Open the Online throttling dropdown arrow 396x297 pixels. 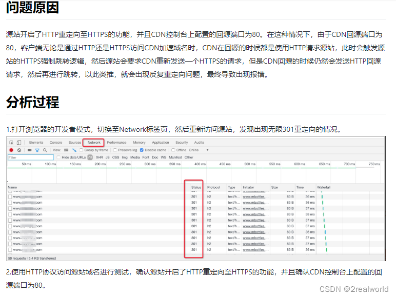(x=207, y=150)
